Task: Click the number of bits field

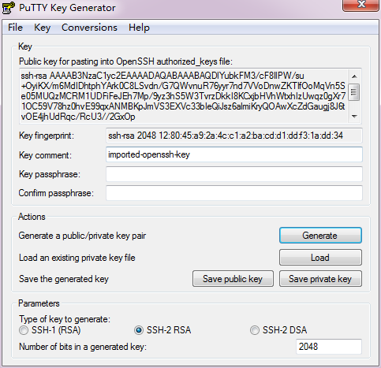Action: tap(329, 347)
